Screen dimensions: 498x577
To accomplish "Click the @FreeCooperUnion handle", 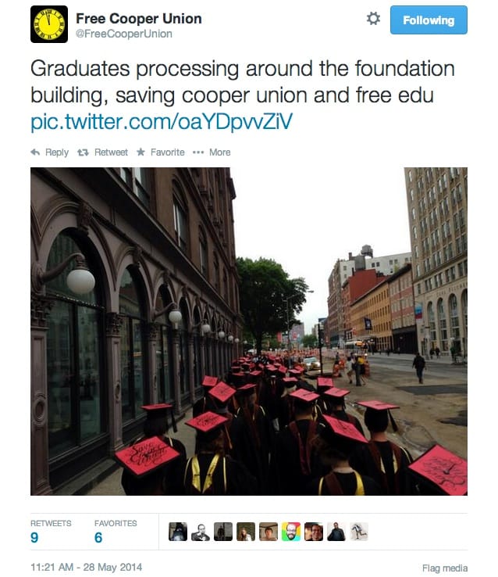I will pyautogui.click(x=123, y=34).
